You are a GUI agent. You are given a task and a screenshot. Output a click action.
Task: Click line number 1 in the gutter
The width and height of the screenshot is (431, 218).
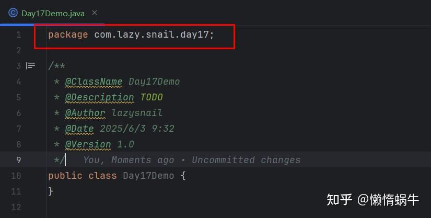coord(19,35)
